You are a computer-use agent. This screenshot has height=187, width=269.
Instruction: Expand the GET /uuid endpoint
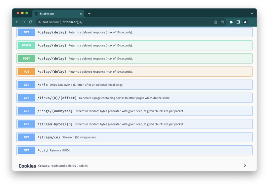[134, 150]
